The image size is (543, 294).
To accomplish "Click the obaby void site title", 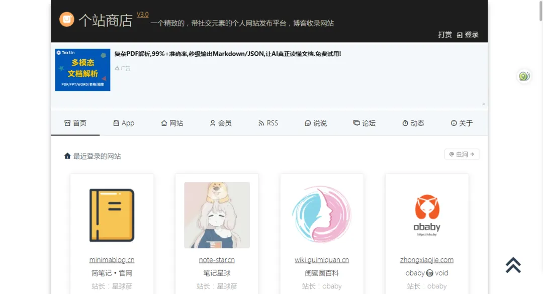I will [427, 273].
